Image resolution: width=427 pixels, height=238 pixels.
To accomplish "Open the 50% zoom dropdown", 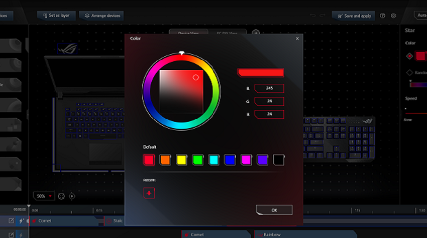I will click(x=44, y=196).
